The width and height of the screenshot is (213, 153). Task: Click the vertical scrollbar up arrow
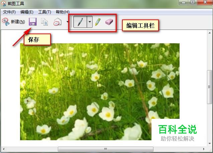tap(210, 33)
